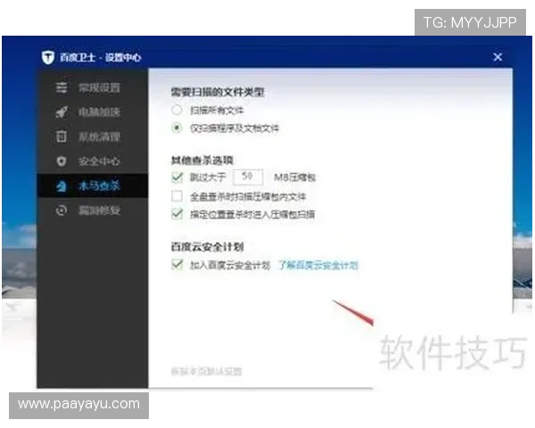Click the 系统清理 trash icon

[x=62, y=136]
